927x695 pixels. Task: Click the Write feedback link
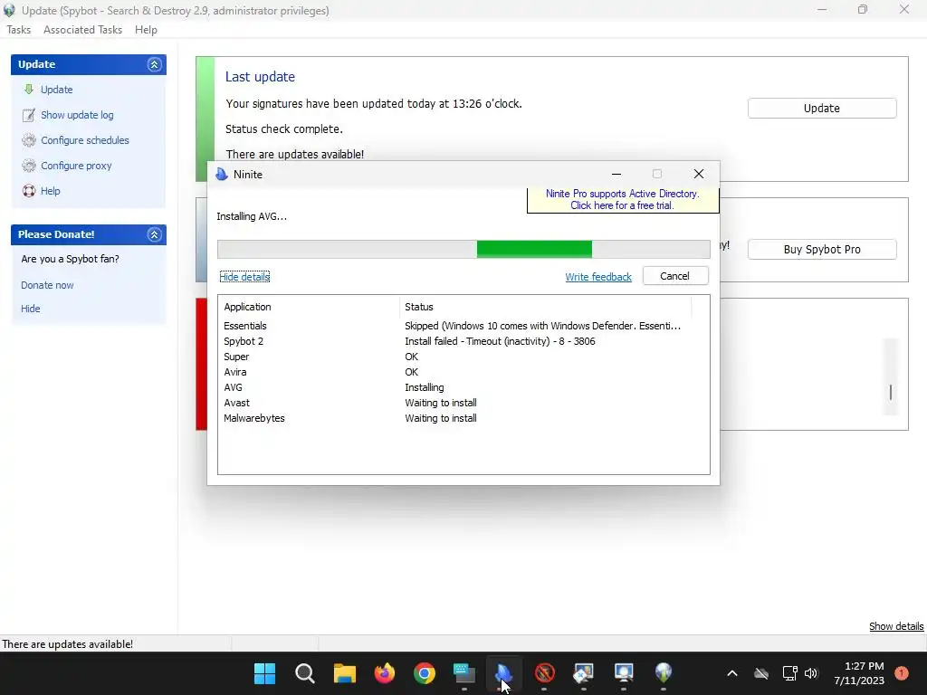coord(598,277)
